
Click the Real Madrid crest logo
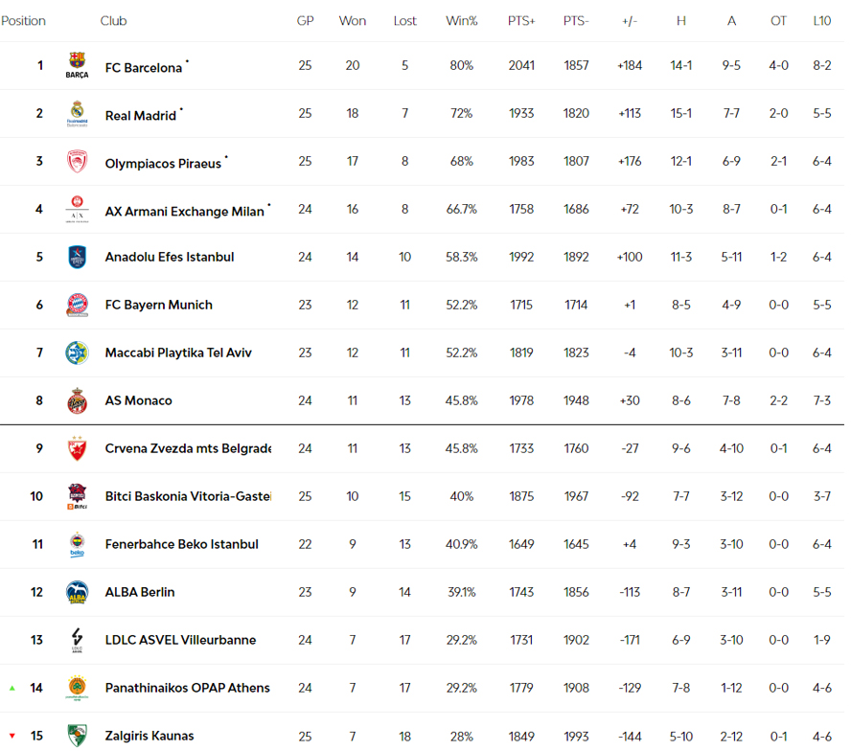[x=77, y=113]
